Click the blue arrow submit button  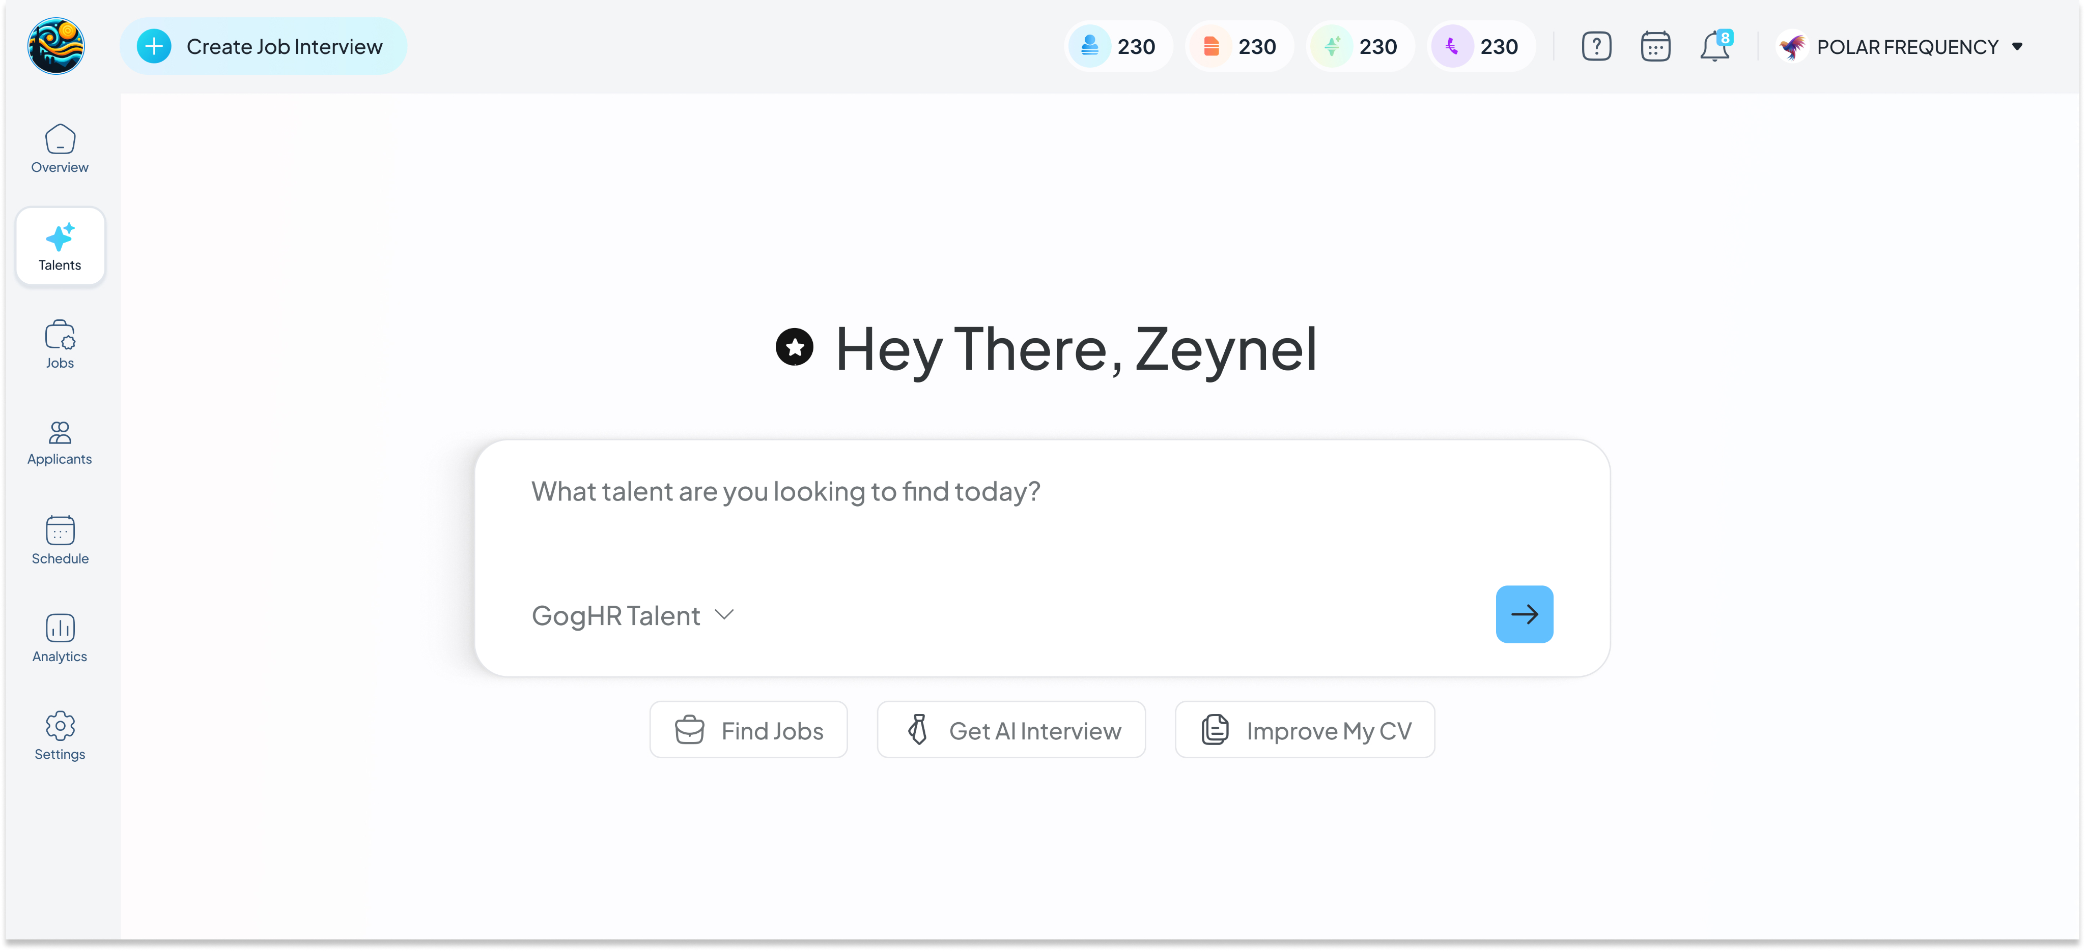pyautogui.click(x=1524, y=615)
